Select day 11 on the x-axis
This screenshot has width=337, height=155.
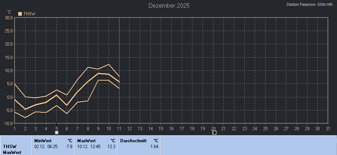(x=119, y=128)
